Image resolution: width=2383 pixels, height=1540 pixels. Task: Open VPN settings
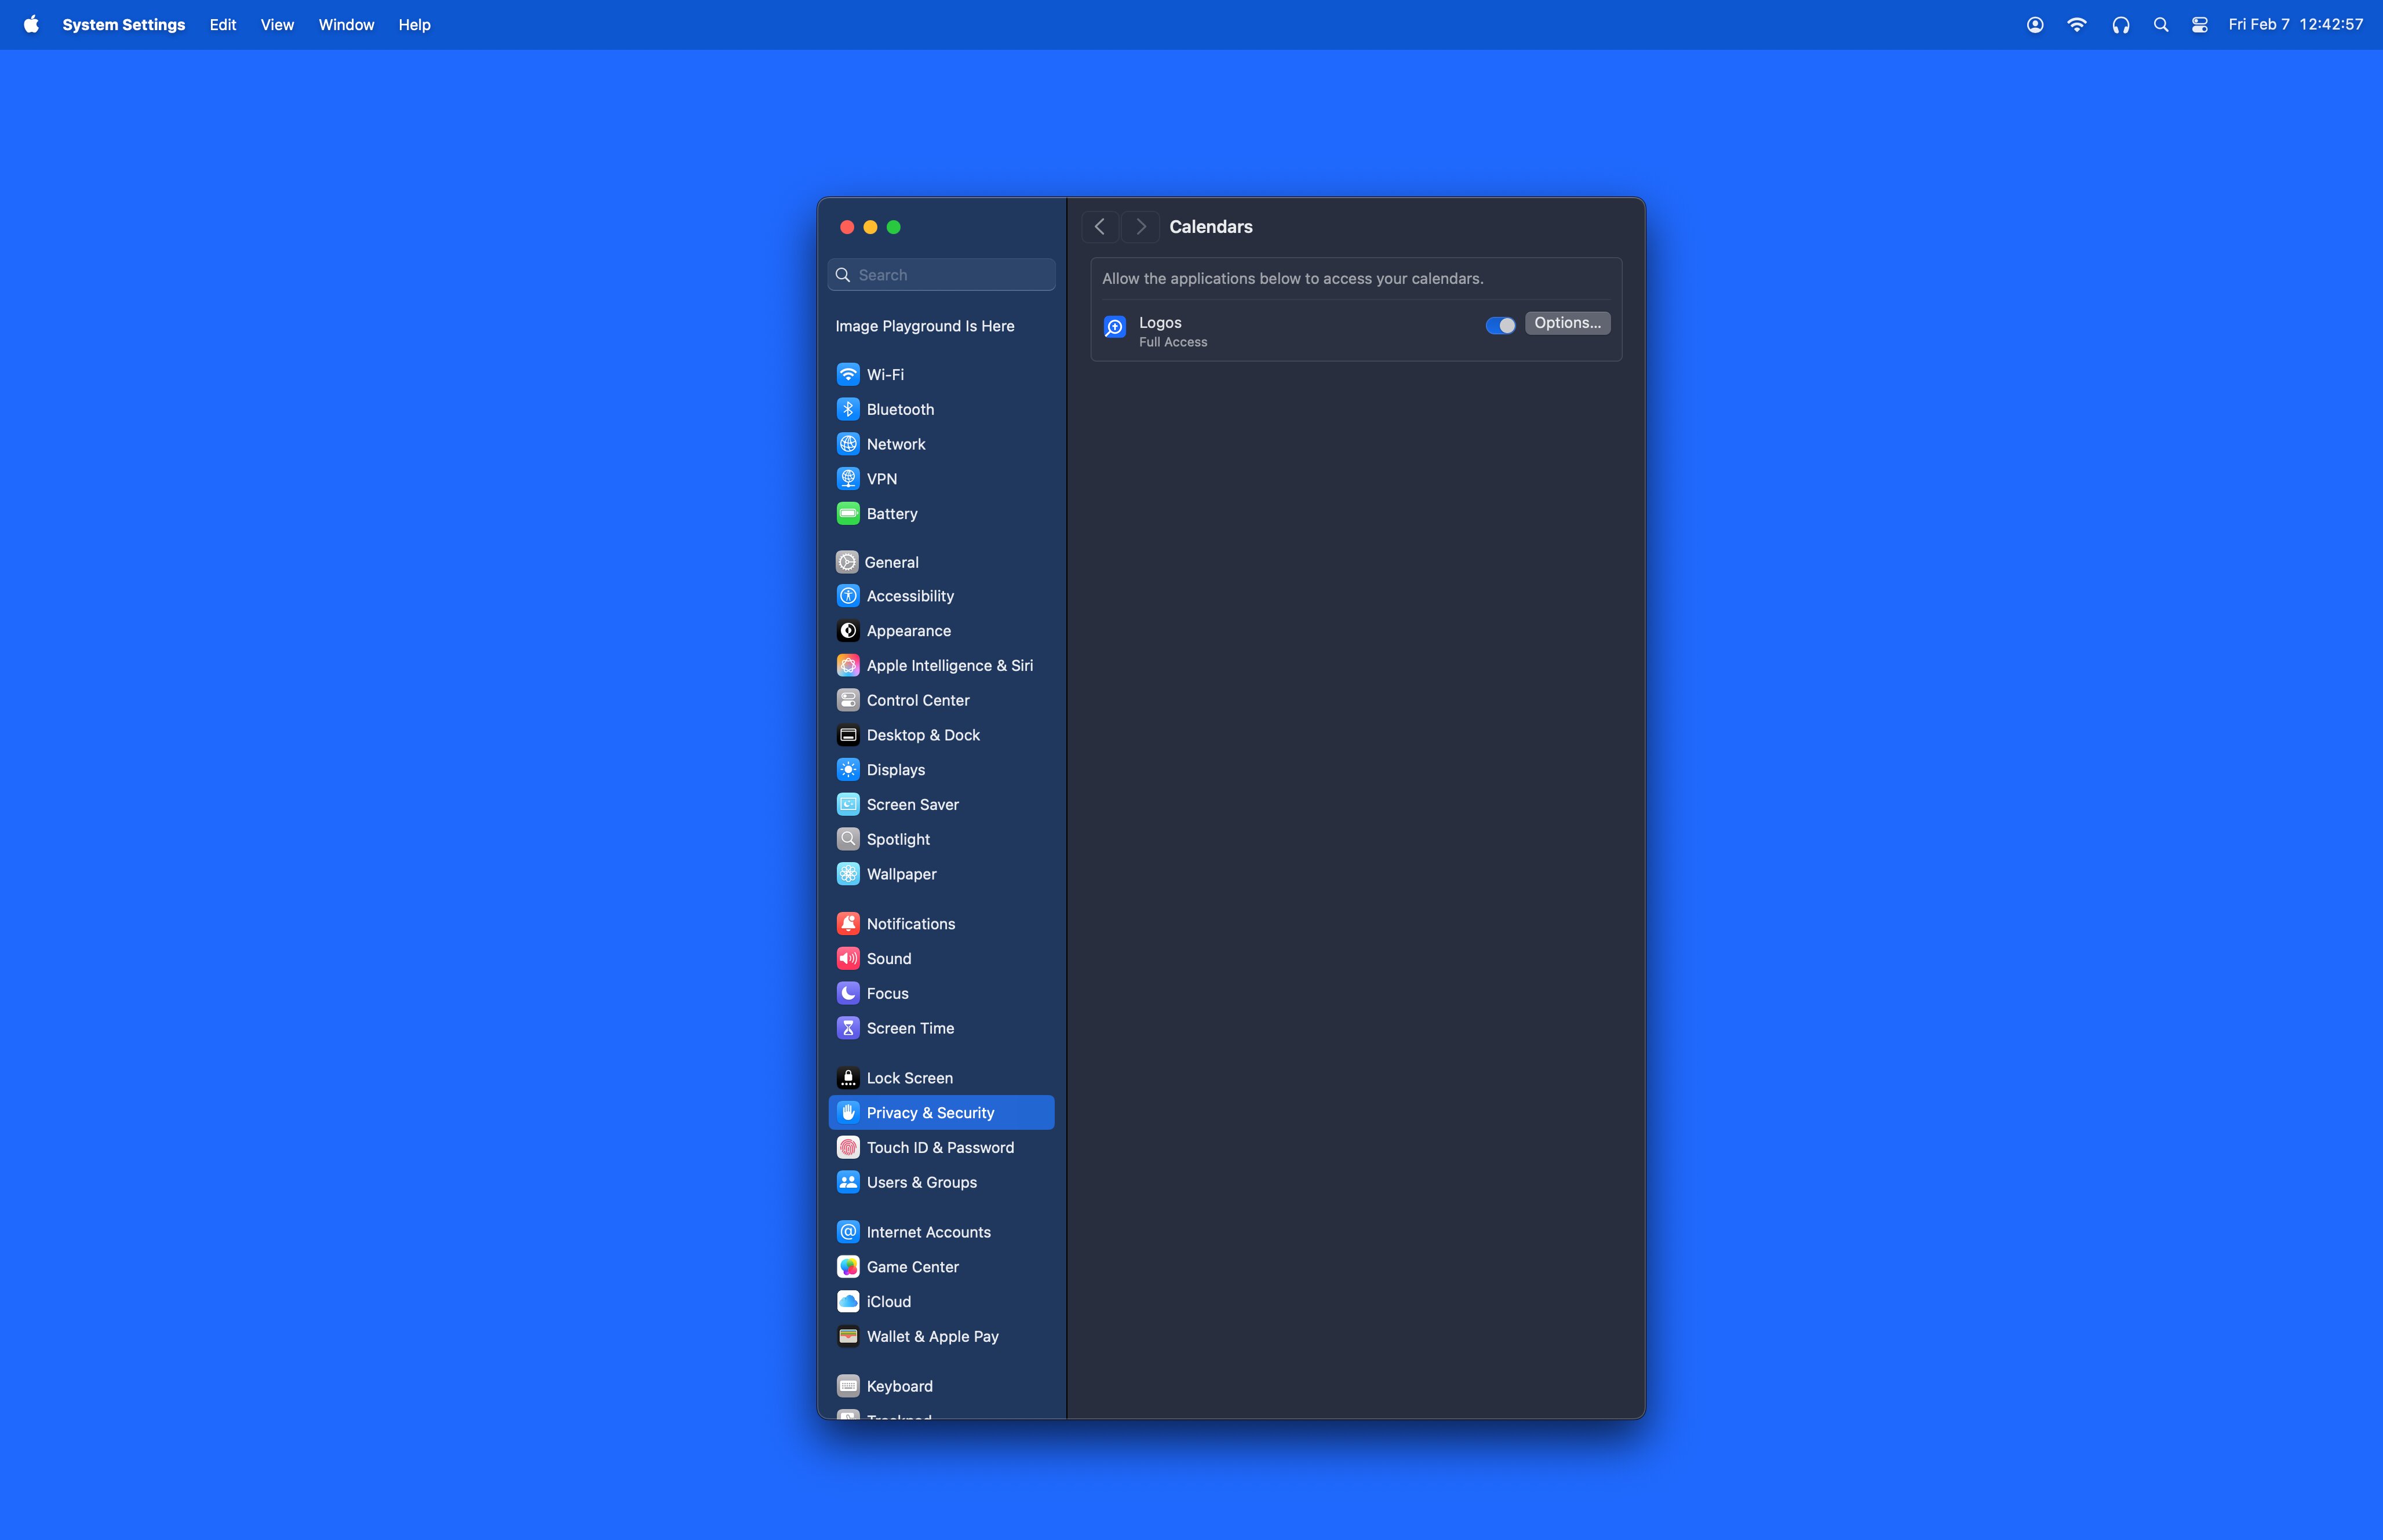click(941, 479)
